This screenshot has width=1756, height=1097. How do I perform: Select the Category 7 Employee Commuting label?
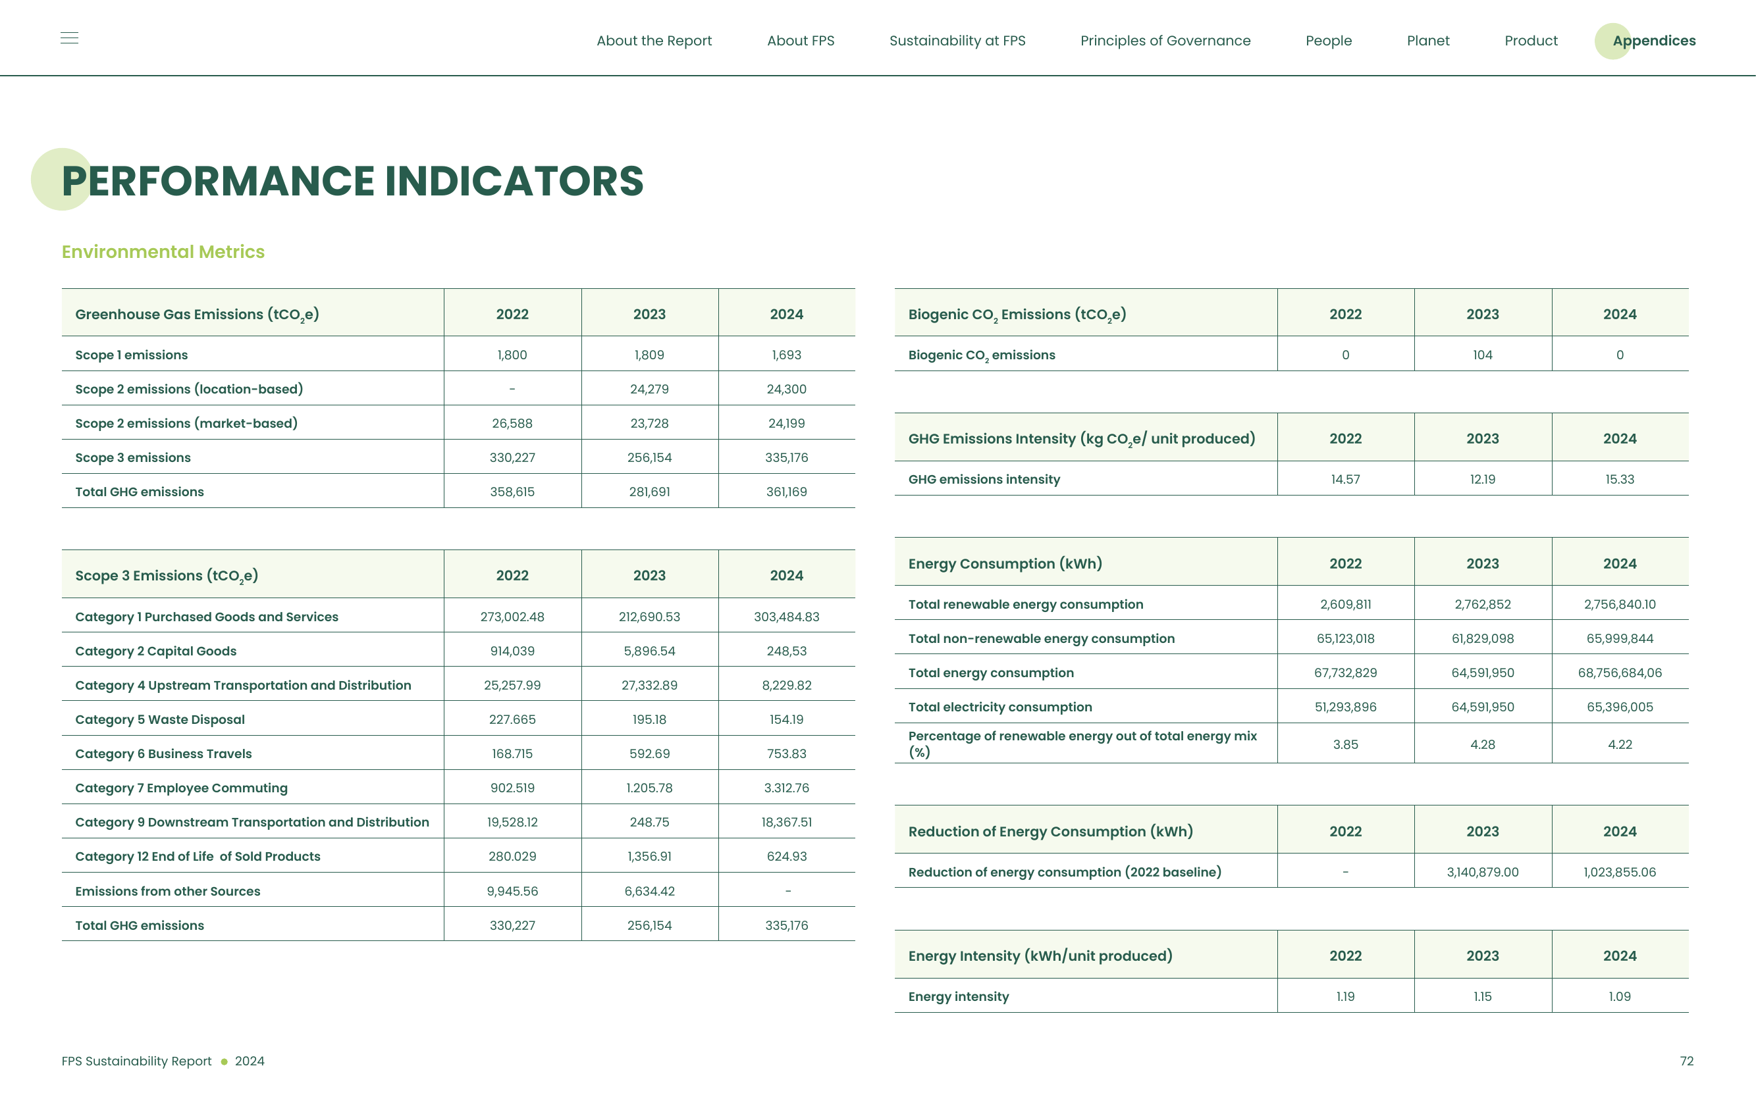tap(182, 788)
